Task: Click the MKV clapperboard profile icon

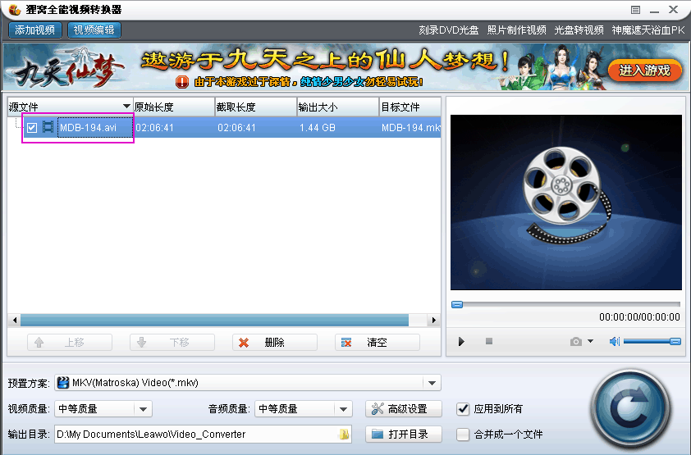Action: coord(63,382)
